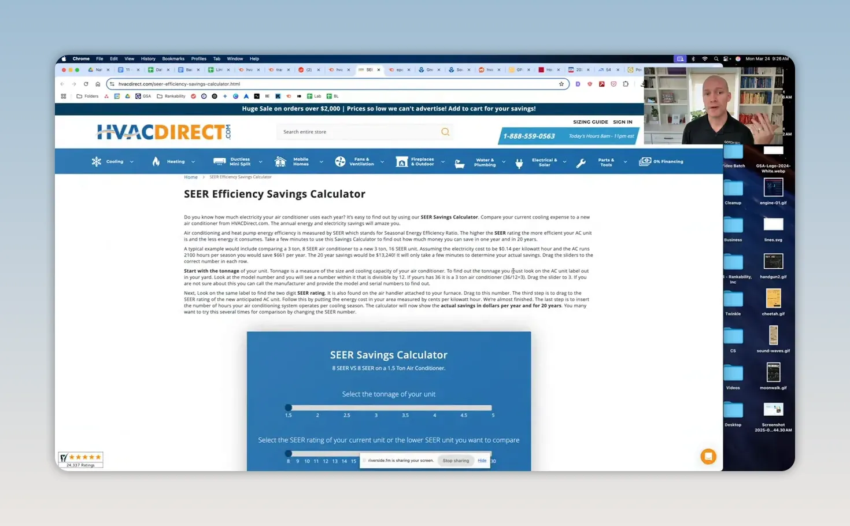Open the BL bookmark

[332, 97]
